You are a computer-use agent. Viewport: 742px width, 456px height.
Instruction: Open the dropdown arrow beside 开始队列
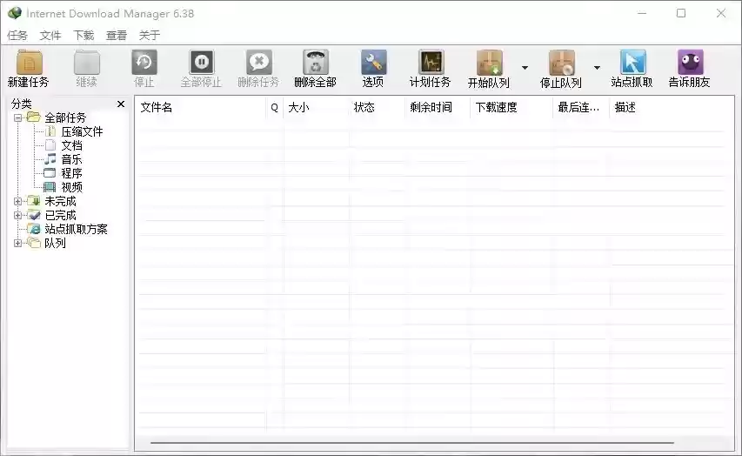click(525, 68)
